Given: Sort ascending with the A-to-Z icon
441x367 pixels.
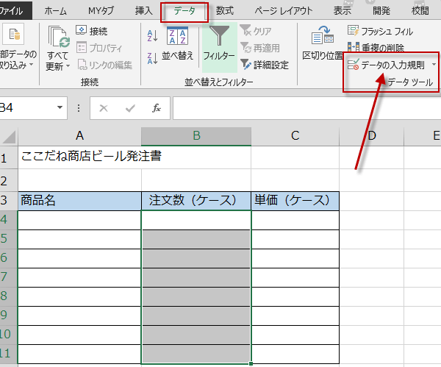Looking at the screenshot, I should click(x=153, y=36).
